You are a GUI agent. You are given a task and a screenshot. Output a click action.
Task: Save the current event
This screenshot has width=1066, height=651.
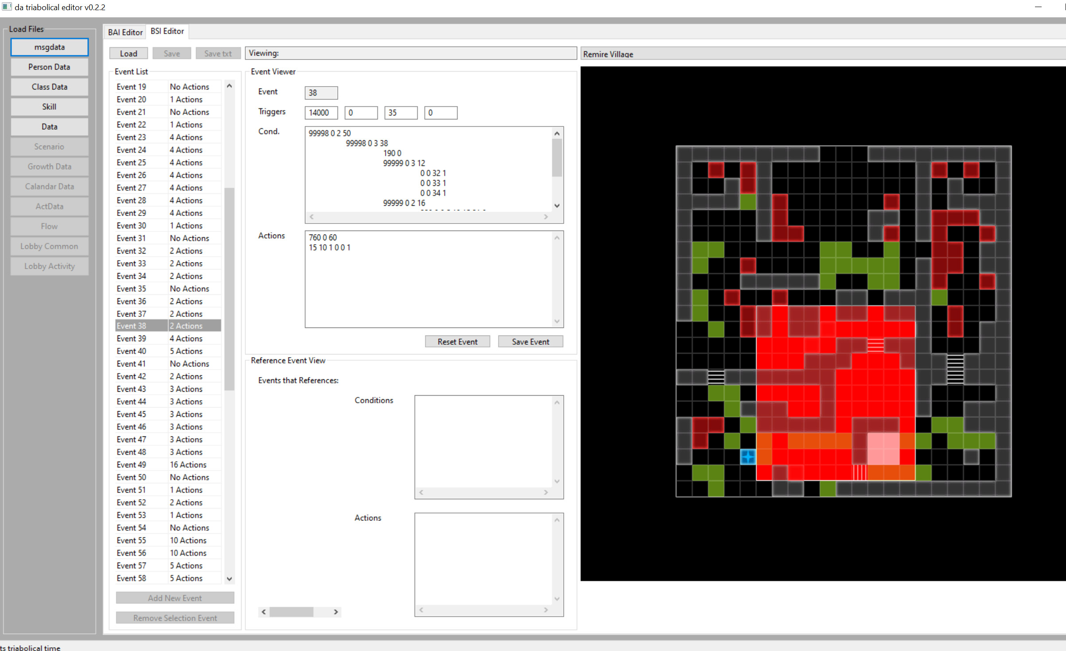pyautogui.click(x=530, y=341)
